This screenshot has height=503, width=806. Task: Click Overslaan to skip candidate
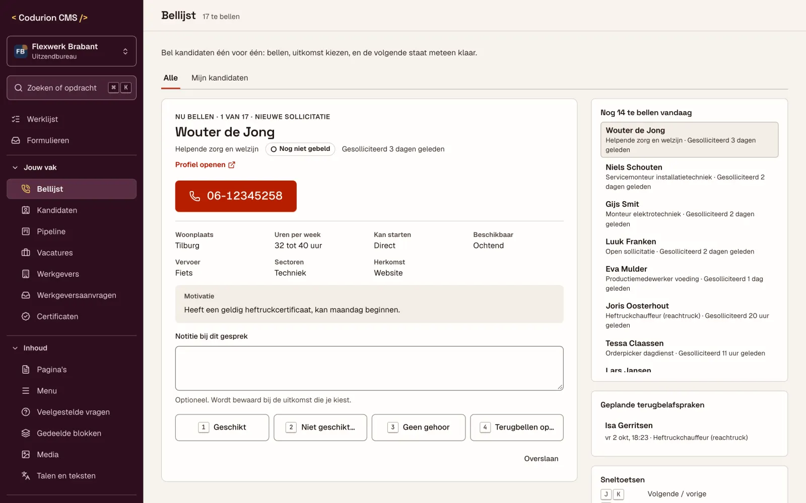[541, 459]
